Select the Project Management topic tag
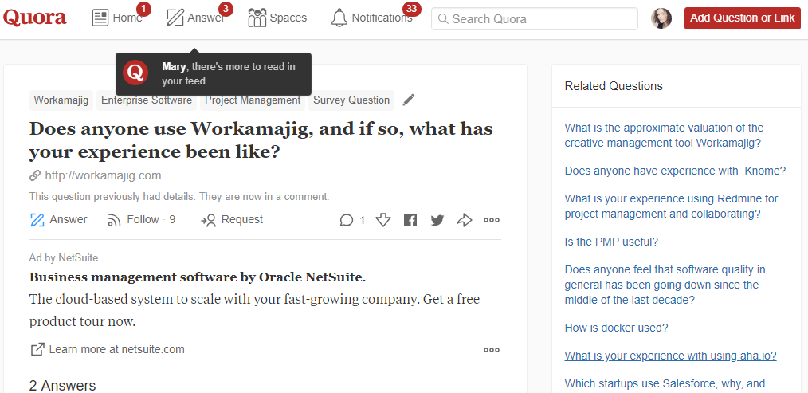 pyautogui.click(x=253, y=100)
